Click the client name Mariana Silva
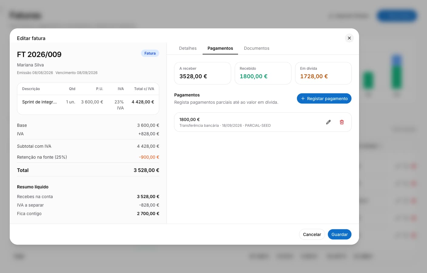 pyautogui.click(x=30, y=65)
